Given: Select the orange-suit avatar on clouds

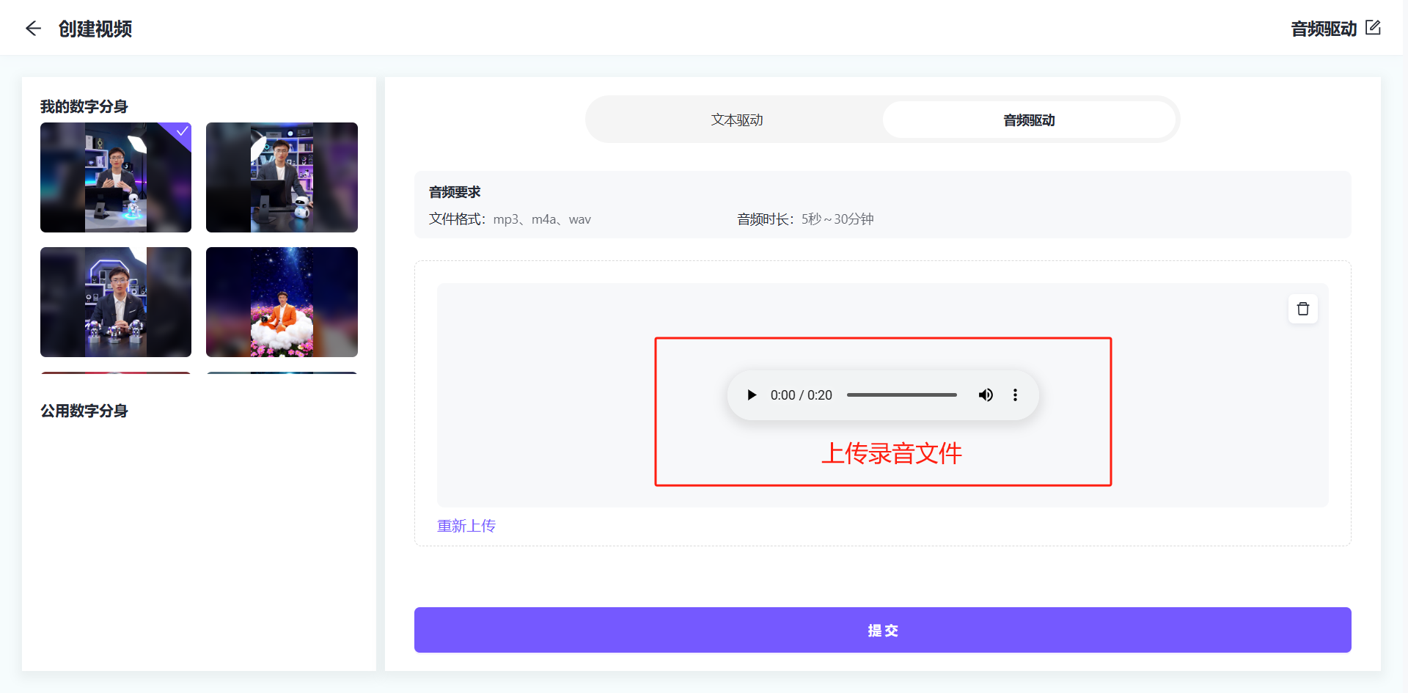Looking at the screenshot, I should pos(282,302).
